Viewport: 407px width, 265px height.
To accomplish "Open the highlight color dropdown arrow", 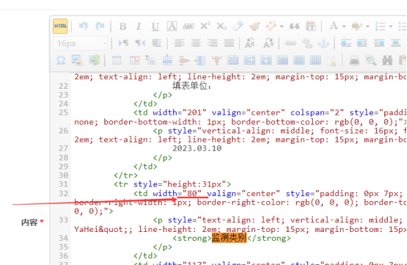I will point(368,26).
